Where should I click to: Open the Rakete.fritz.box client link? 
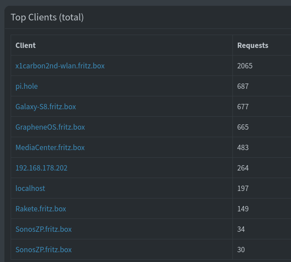[41, 209]
